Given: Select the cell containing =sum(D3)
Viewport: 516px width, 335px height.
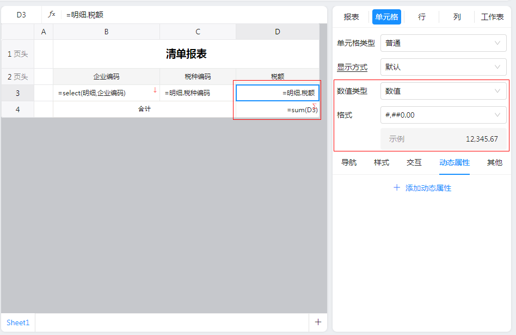Looking at the screenshot, I should tap(278, 109).
